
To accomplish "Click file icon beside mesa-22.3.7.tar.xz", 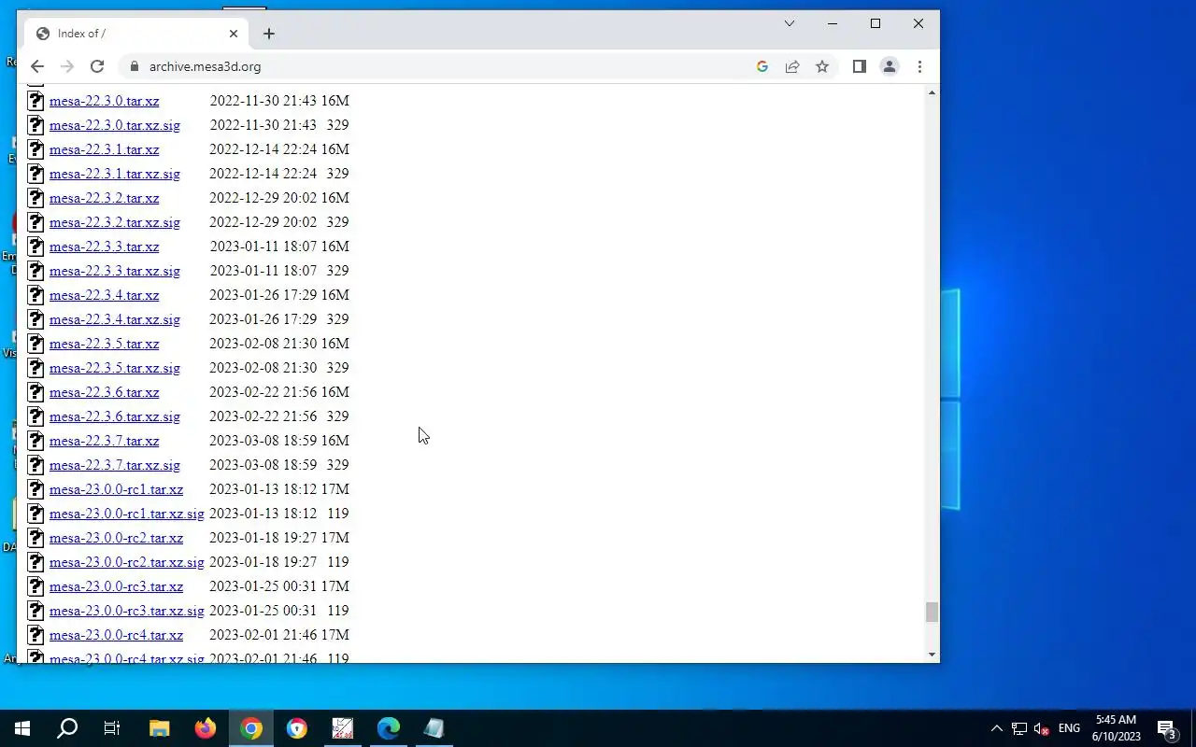I will (x=36, y=441).
